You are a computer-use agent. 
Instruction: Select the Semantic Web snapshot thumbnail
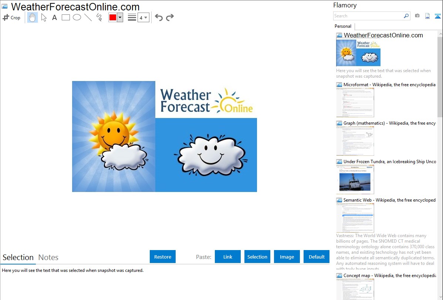[x=355, y=218]
